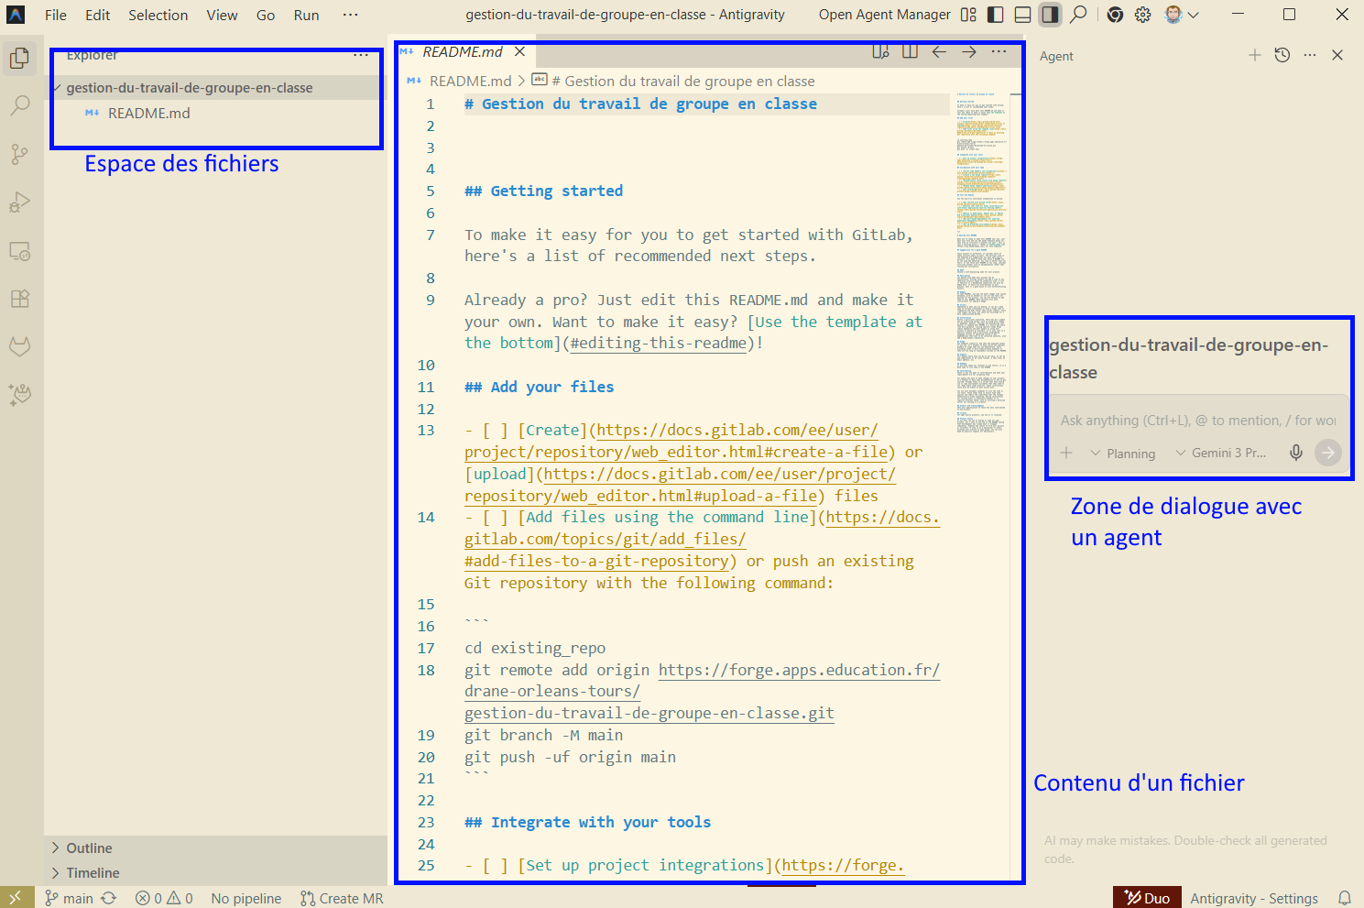The height and width of the screenshot is (908, 1364).
Task: Click Create MR in status bar
Action: 343,899
